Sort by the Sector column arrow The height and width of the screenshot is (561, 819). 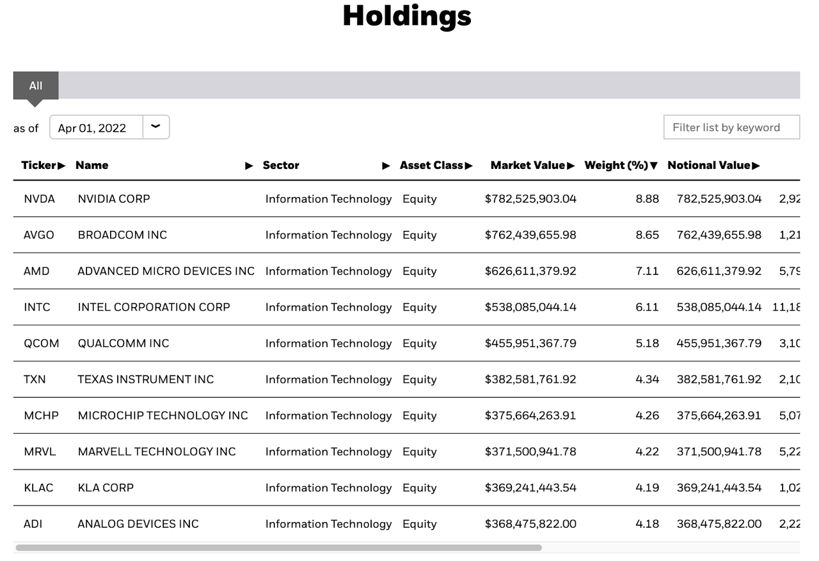coord(386,166)
